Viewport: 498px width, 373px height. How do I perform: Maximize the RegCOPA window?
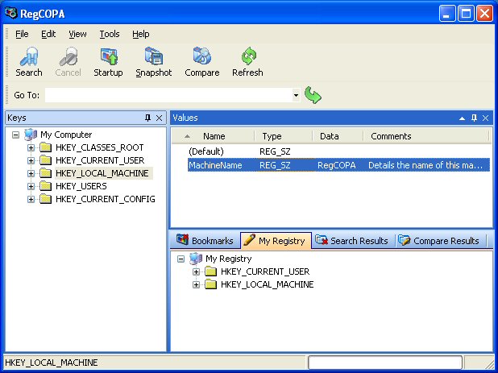pos(466,14)
